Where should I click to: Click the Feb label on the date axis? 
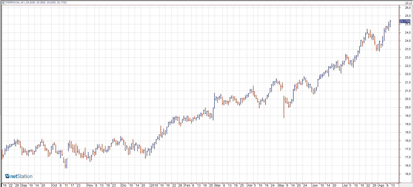[187, 185]
